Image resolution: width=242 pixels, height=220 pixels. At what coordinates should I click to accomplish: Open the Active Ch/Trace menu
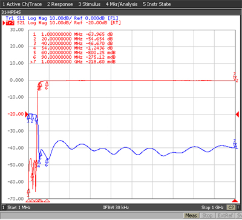(22, 4)
